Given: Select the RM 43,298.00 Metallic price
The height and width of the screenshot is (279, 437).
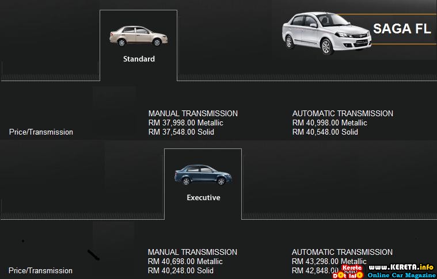Looking at the screenshot, I should tap(329, 261).
